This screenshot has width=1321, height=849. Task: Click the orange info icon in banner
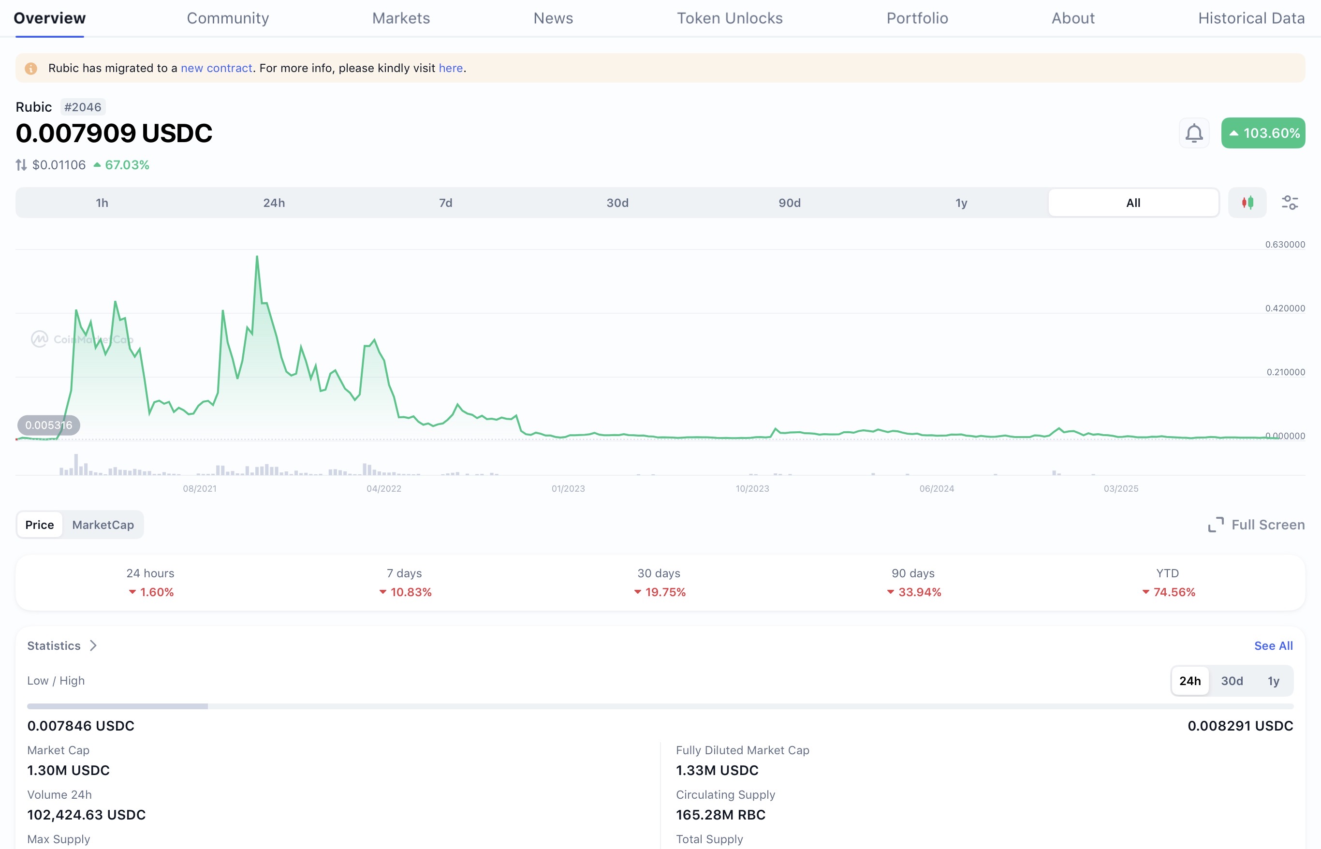tap(31, 68)
